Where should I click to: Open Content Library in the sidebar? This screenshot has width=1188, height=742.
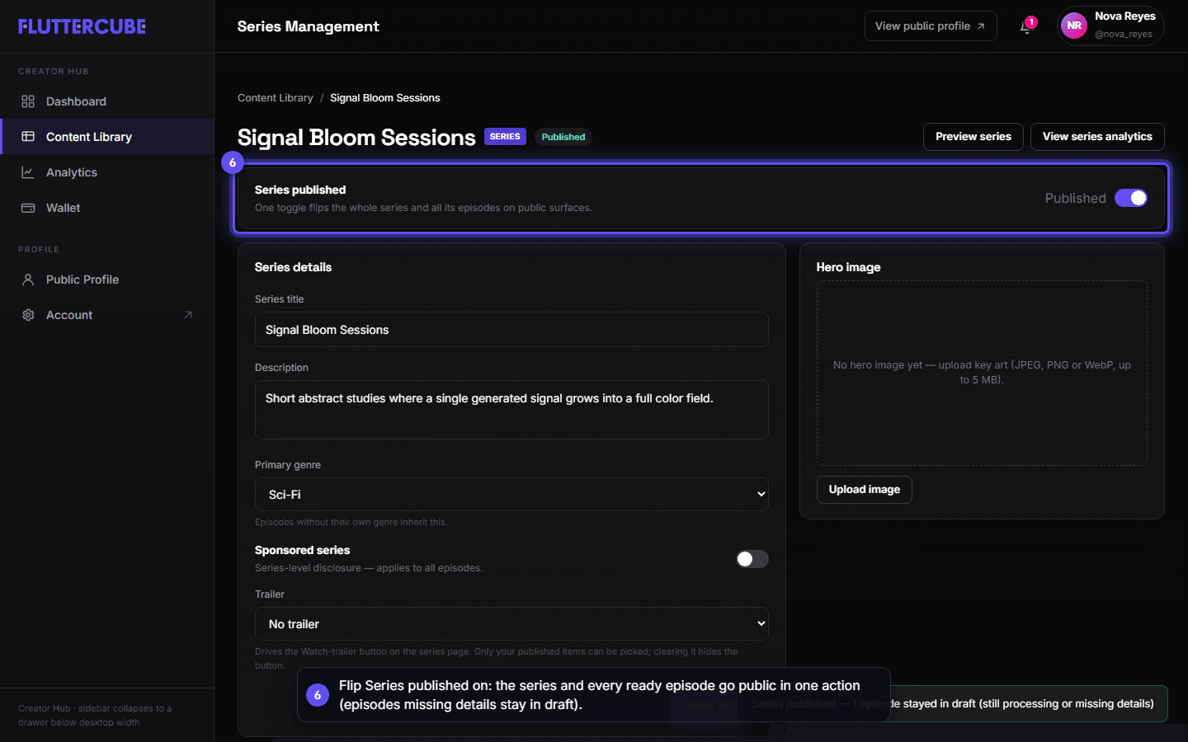(107, 137)
